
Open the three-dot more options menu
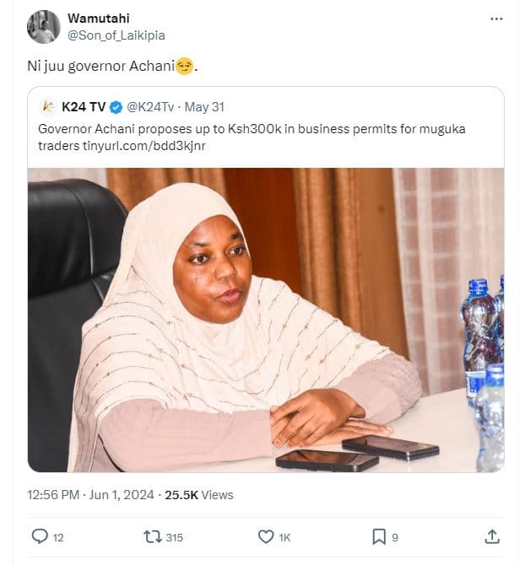[497, 18]
